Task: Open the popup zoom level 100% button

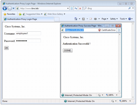Action: click(x=110, y=95)
